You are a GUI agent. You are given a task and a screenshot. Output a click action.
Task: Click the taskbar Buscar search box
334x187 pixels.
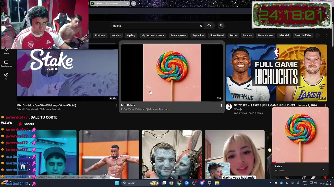click(141, 183)
